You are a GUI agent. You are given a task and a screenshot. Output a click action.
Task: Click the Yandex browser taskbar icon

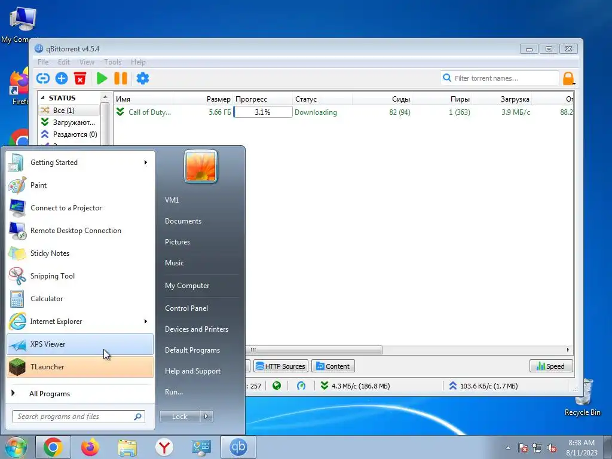164,447
